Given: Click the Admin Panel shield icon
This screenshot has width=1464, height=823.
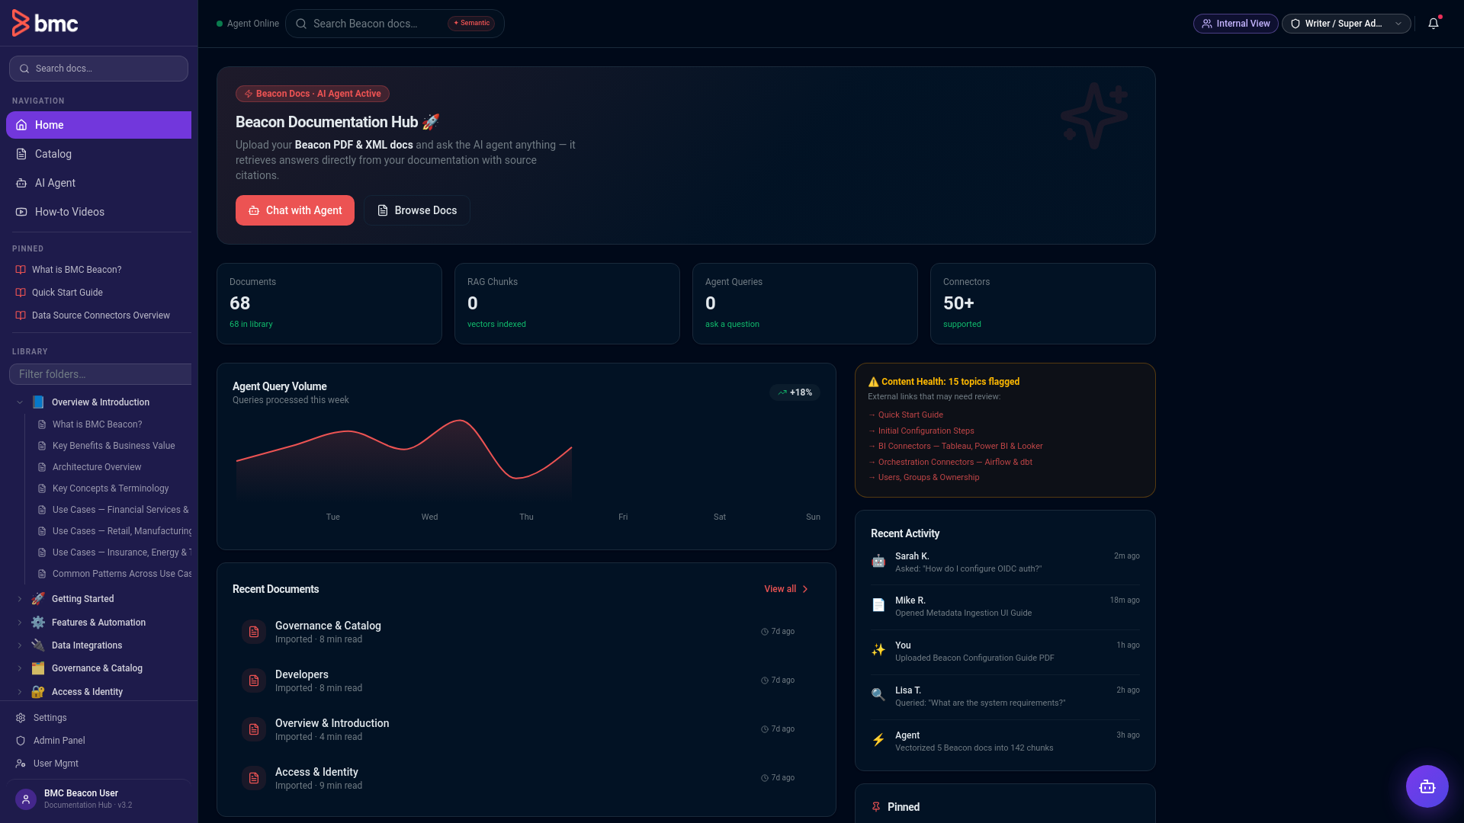Looking at the screenshot, I should click(21, 741).
